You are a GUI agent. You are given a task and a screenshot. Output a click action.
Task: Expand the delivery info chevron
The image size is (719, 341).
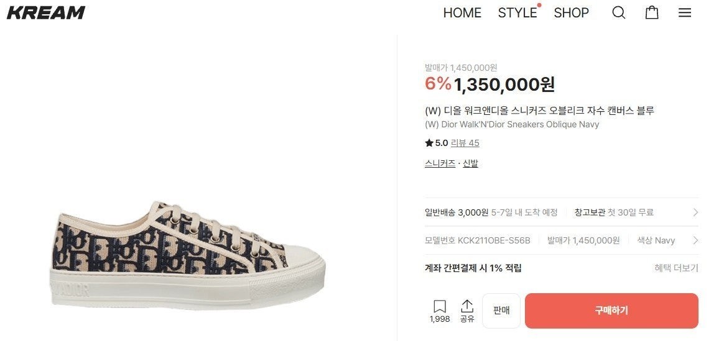(x=695, y=212)
